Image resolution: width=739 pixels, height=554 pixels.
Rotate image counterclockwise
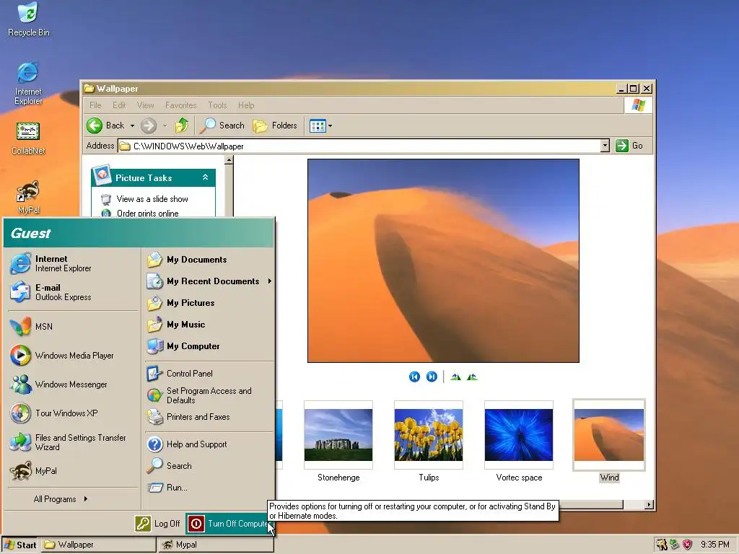(x=472, y=377)
